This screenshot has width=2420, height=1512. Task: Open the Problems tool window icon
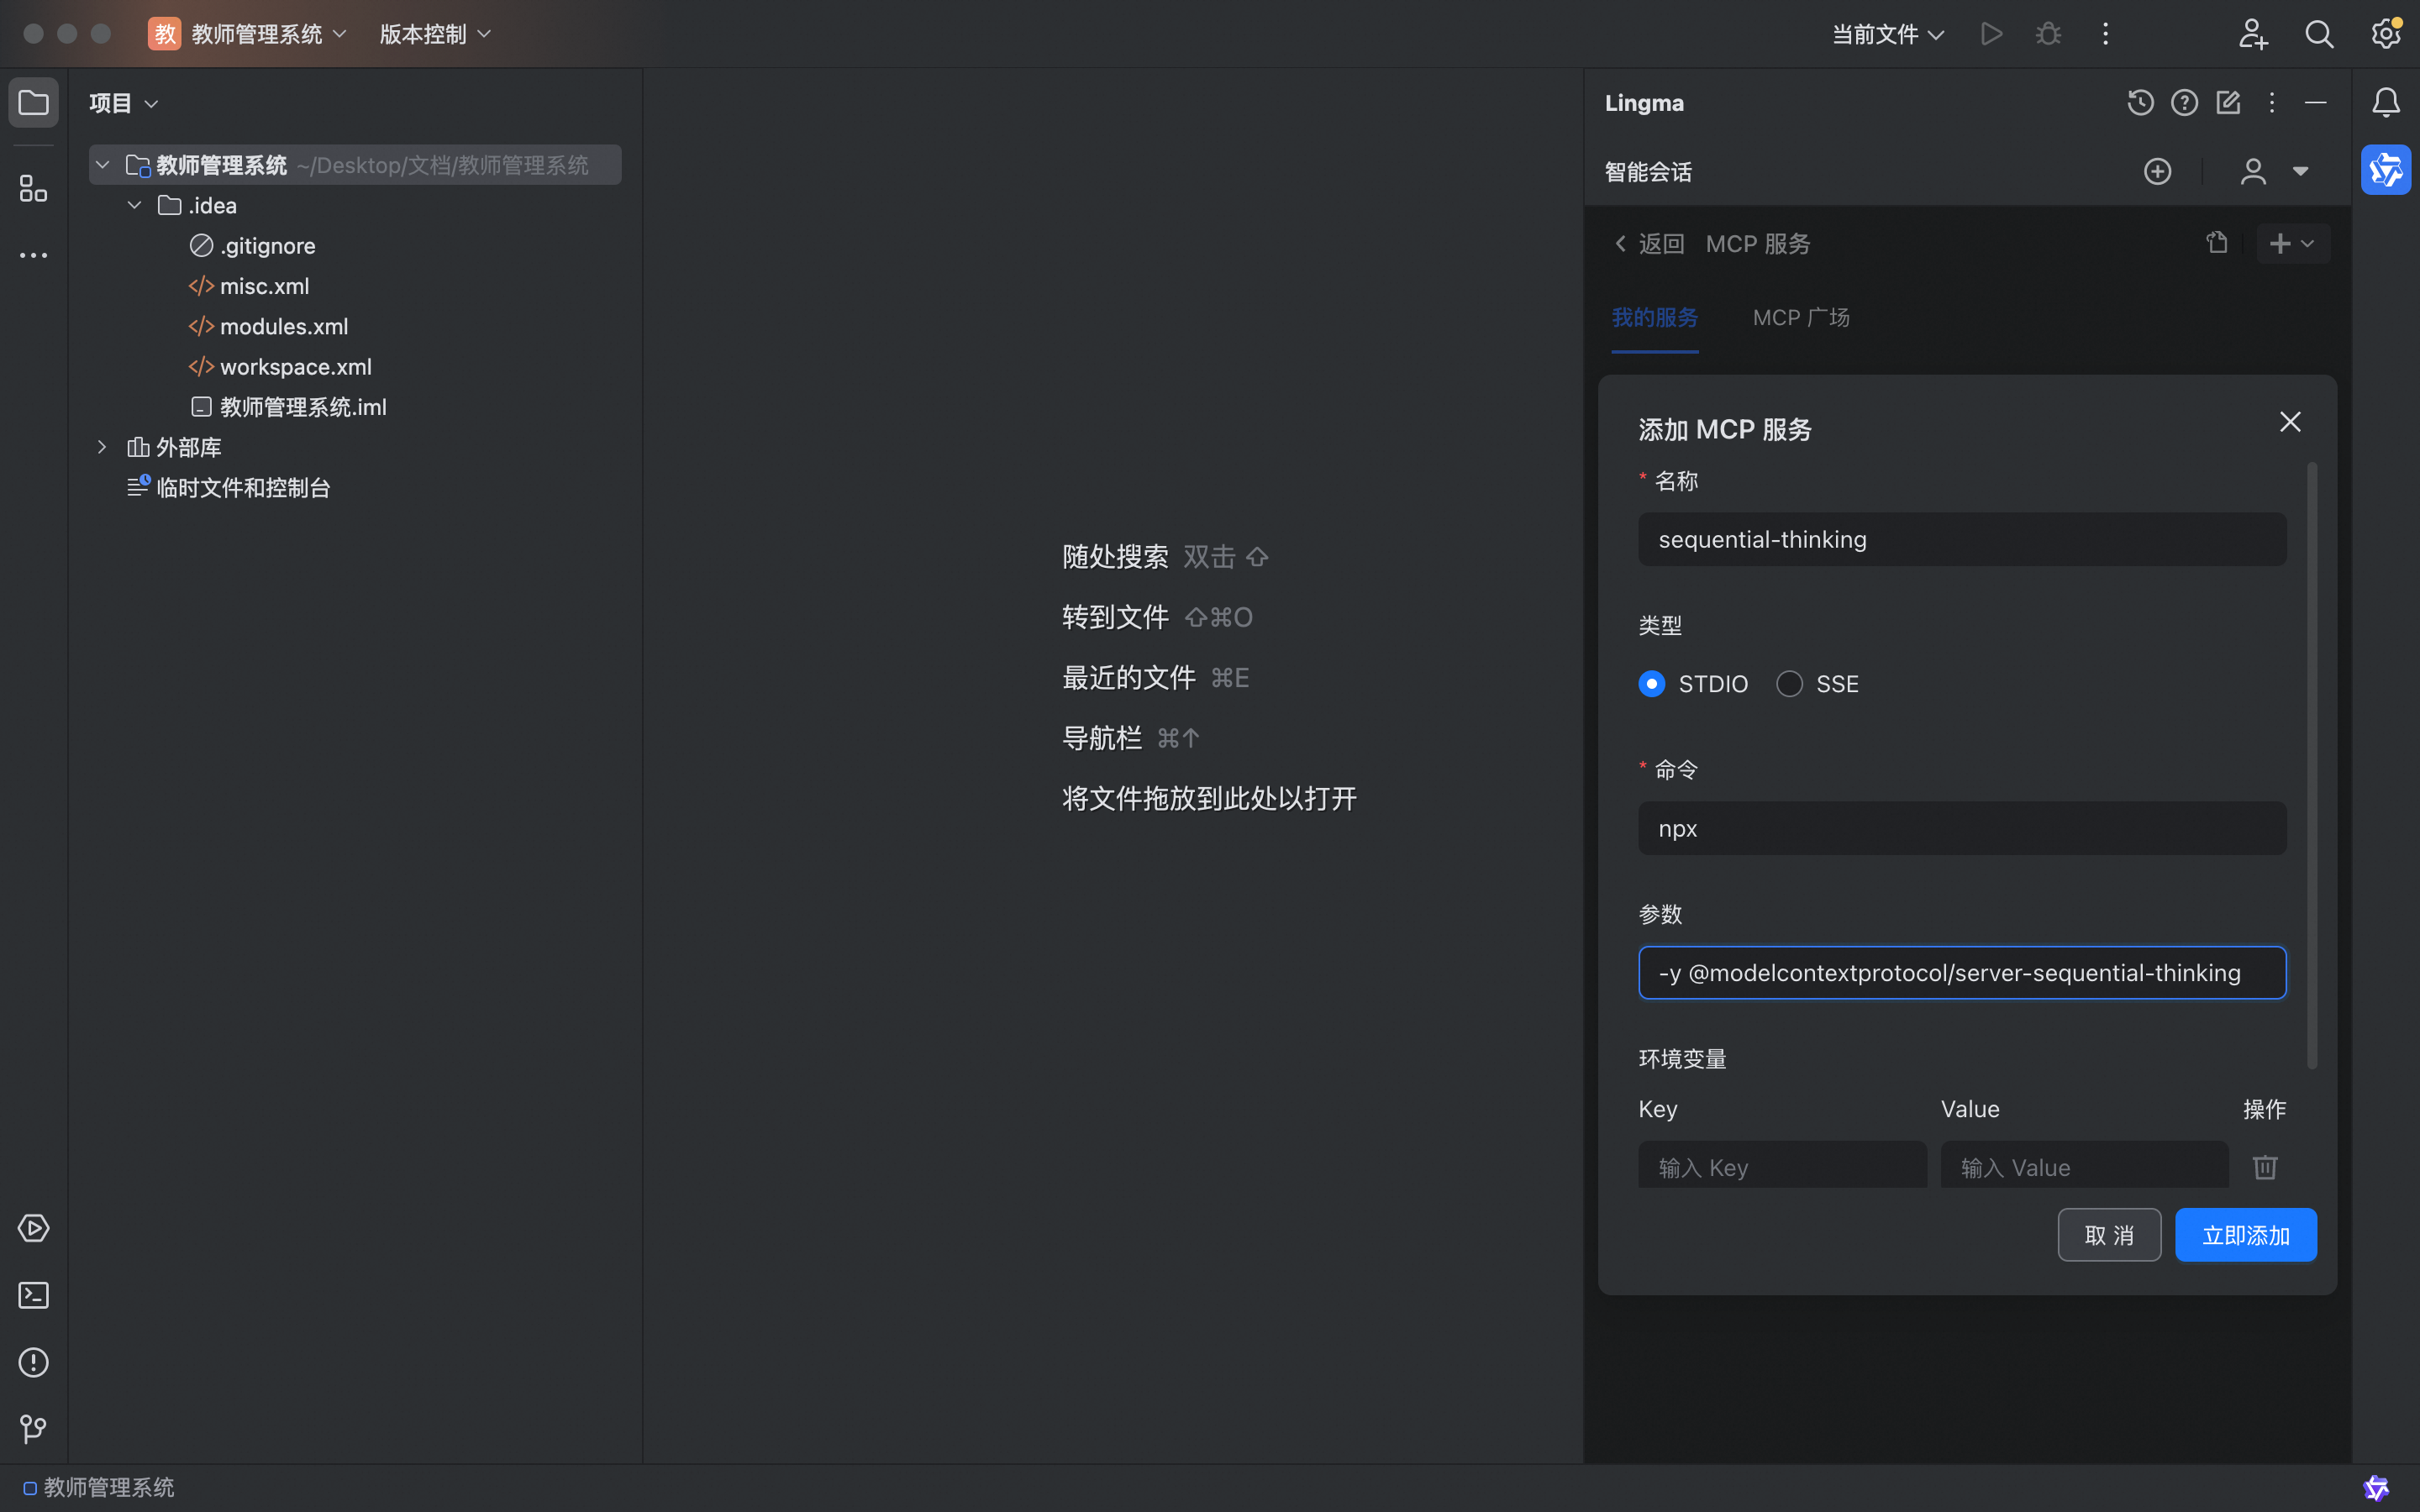tap(33, 1362)
